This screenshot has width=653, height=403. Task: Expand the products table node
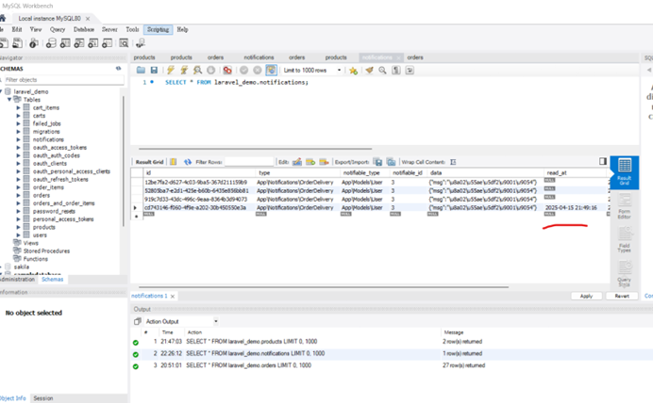(x=18, y=227)
